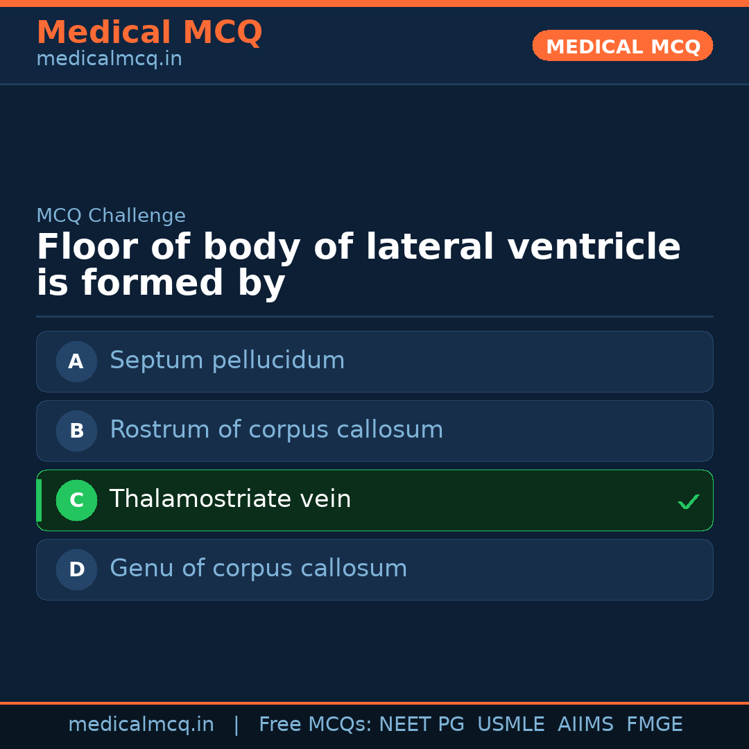Click the circular B badge icon
Viewport: 749px width, 749px height.
(76, 431)
